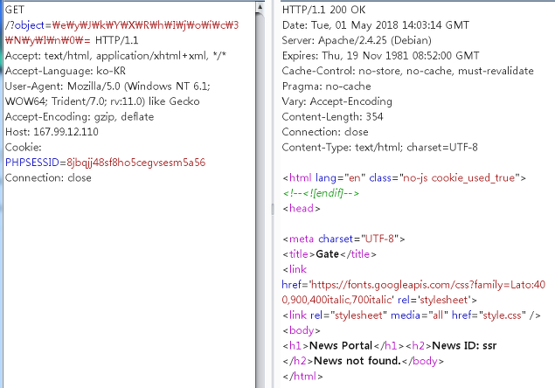Click the 'HTTP/1.1 200 OK' status line

tap(324, 10)
